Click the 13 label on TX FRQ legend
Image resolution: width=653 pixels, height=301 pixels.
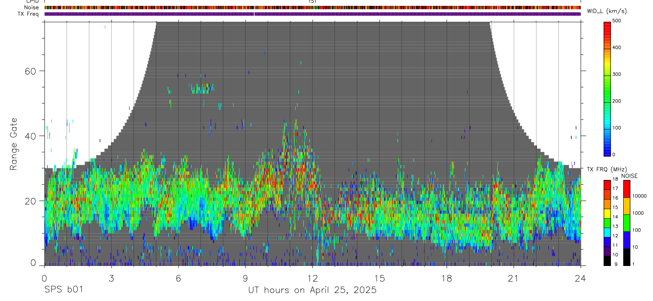[x=616, y=226]
